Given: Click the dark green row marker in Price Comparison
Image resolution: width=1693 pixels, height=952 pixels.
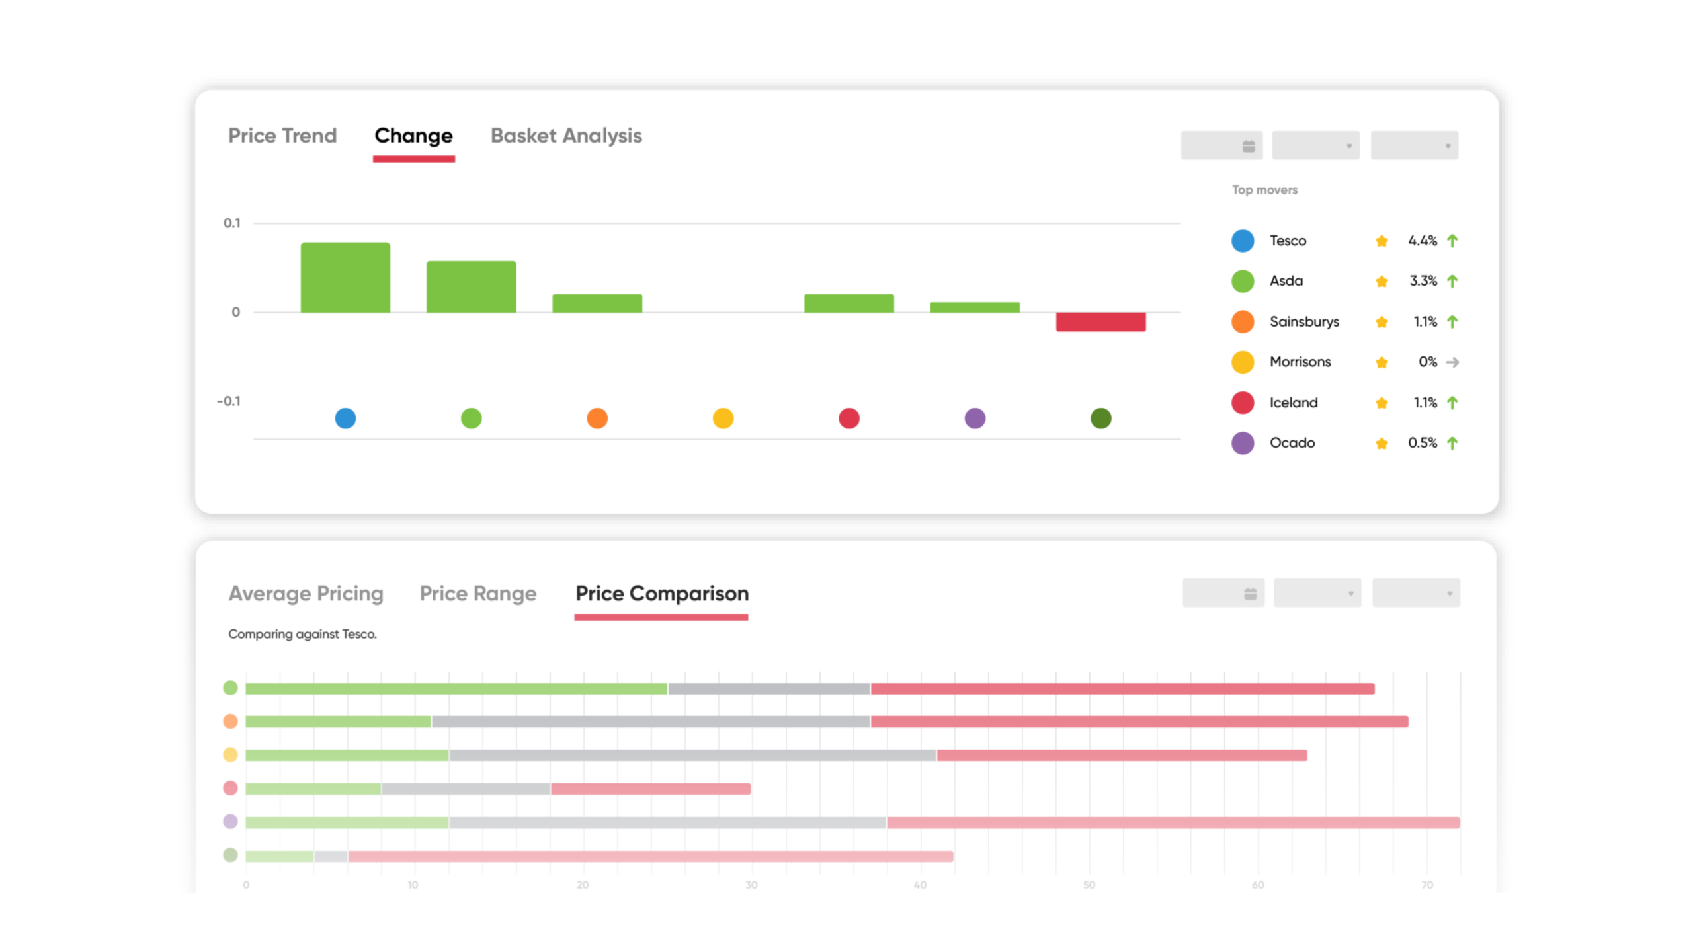Looking at the screenshot, I should [x=230, y=855].
